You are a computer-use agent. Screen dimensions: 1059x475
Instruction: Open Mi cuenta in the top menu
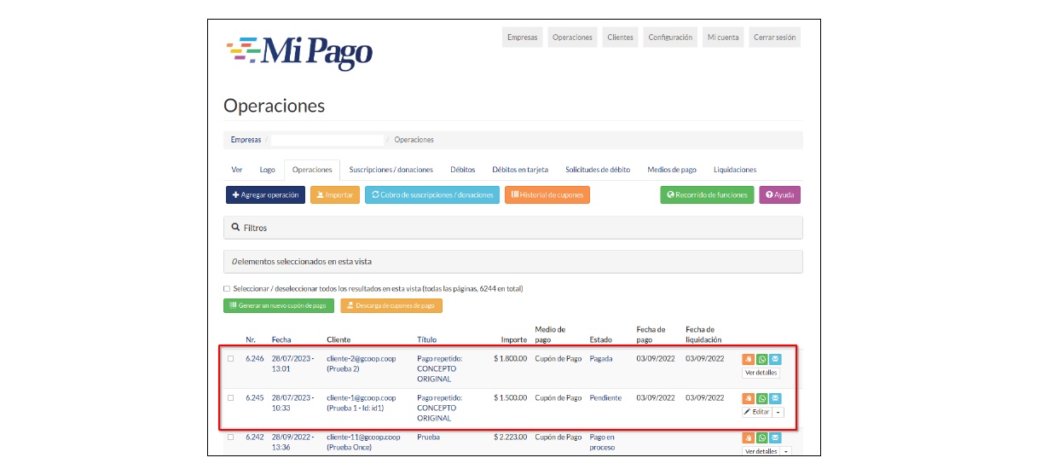723,38
